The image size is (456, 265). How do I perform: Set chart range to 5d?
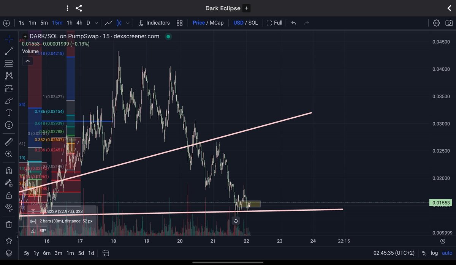coord(81,253)
